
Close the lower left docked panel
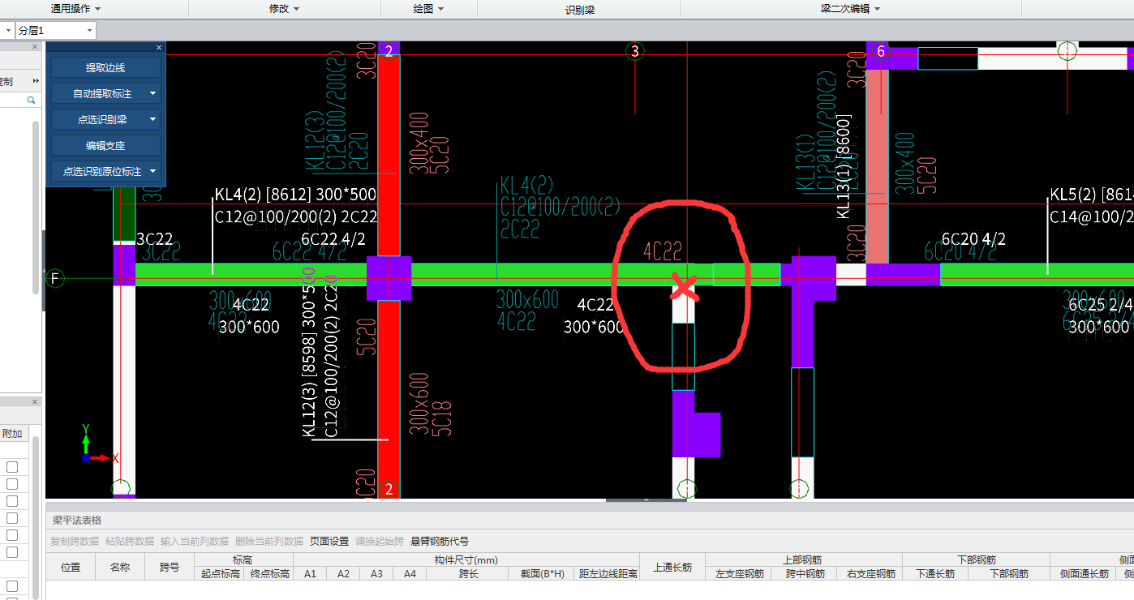[35, 402]
